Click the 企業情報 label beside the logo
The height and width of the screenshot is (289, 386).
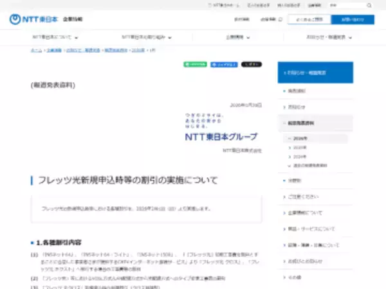[73, 19]
